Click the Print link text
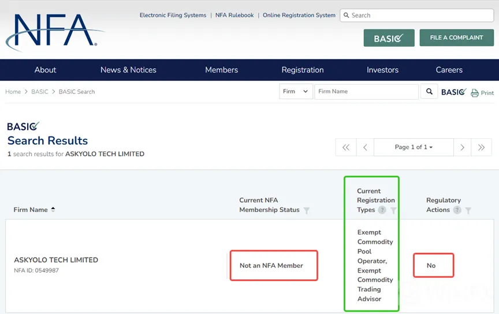499x314 pixels. coord(487,93)
